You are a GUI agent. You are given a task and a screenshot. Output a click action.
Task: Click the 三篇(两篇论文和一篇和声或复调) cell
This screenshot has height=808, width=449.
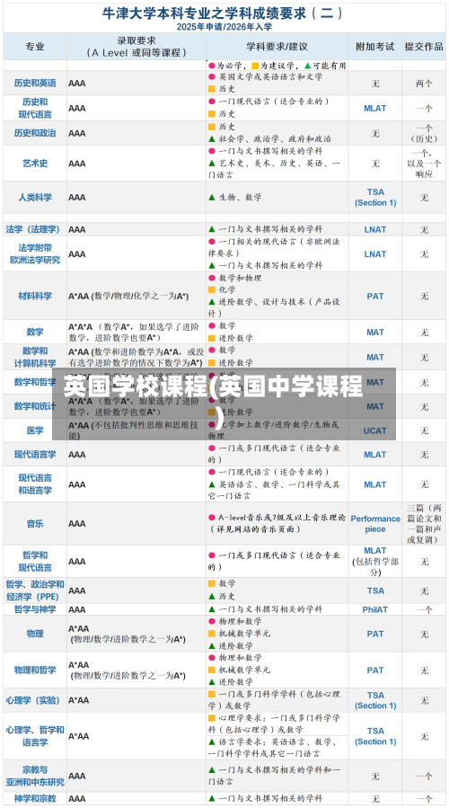click(424, 524)
